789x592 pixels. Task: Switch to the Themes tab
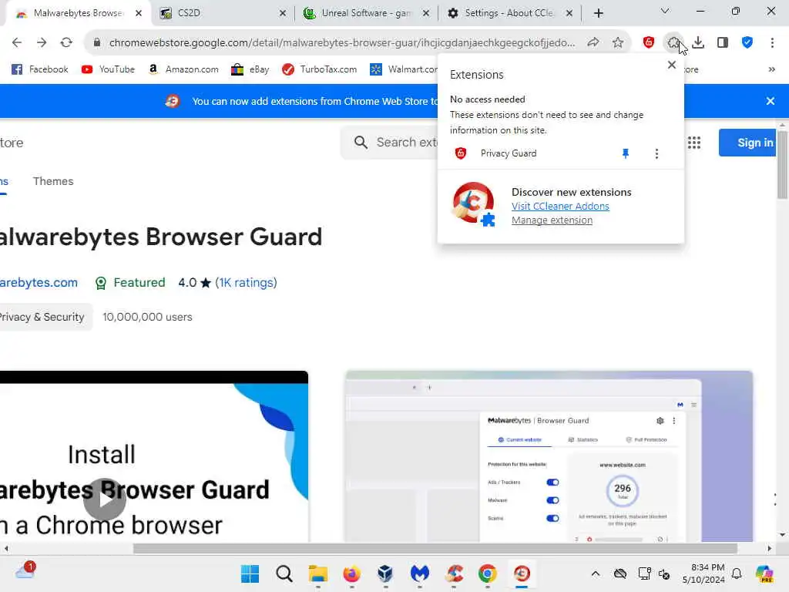pyautogui.click(x=53, y=181)
